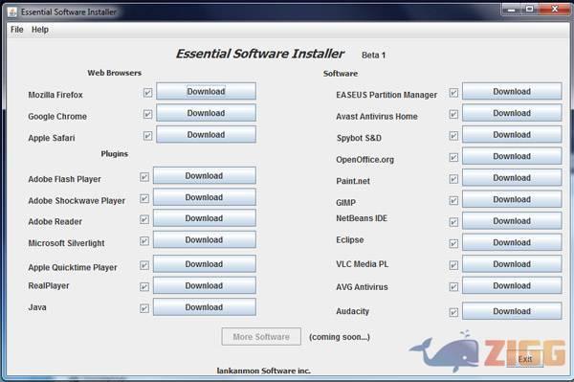This screenshot has width=574, height=382.
Task: Click Download next to Adobe Reader
Action: (205, 218)
